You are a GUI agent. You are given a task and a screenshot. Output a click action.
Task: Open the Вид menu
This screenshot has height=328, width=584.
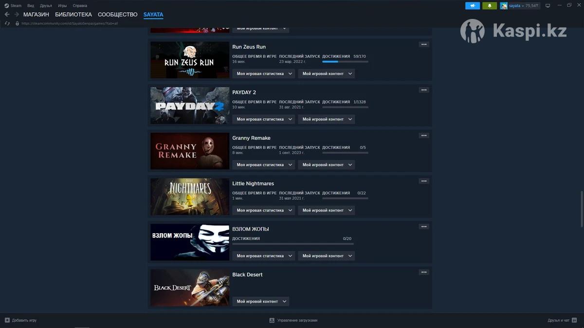point(31,6)
